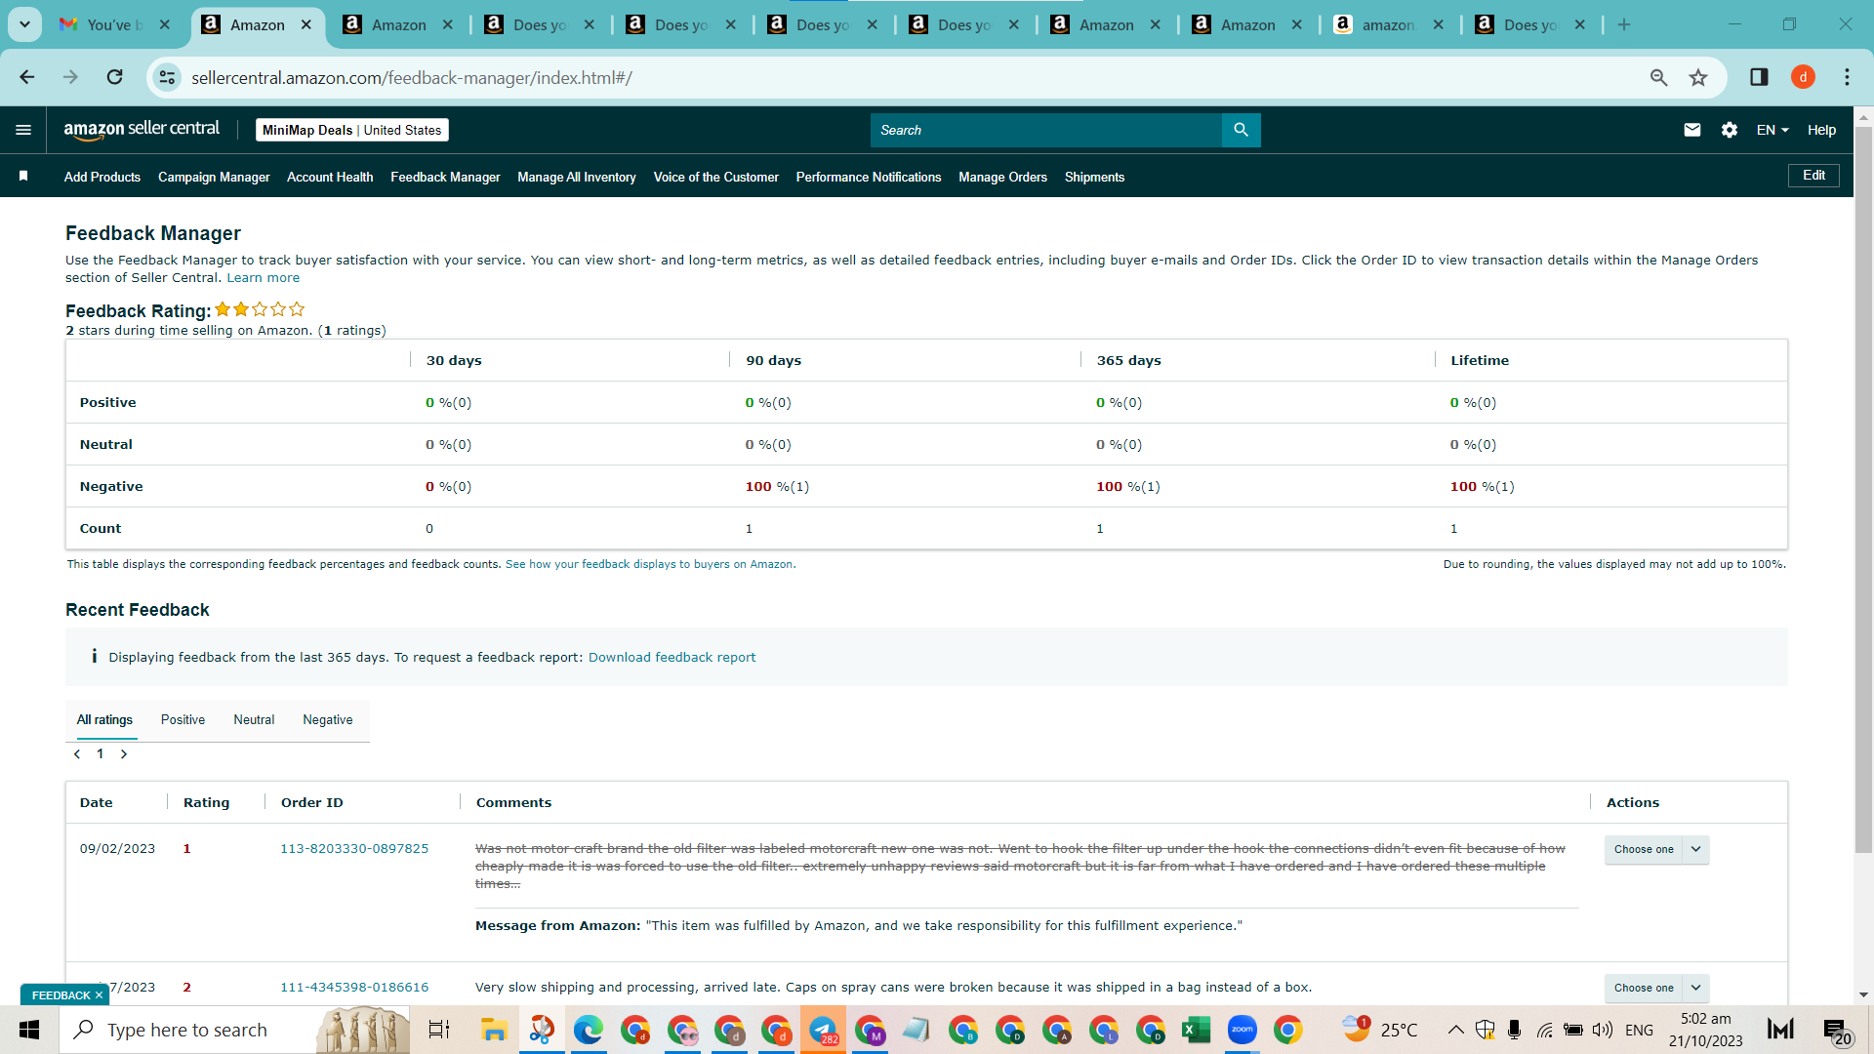Show hidden system tray icons
The image size is (1874, 1054).
(x=1455, y=1030)
